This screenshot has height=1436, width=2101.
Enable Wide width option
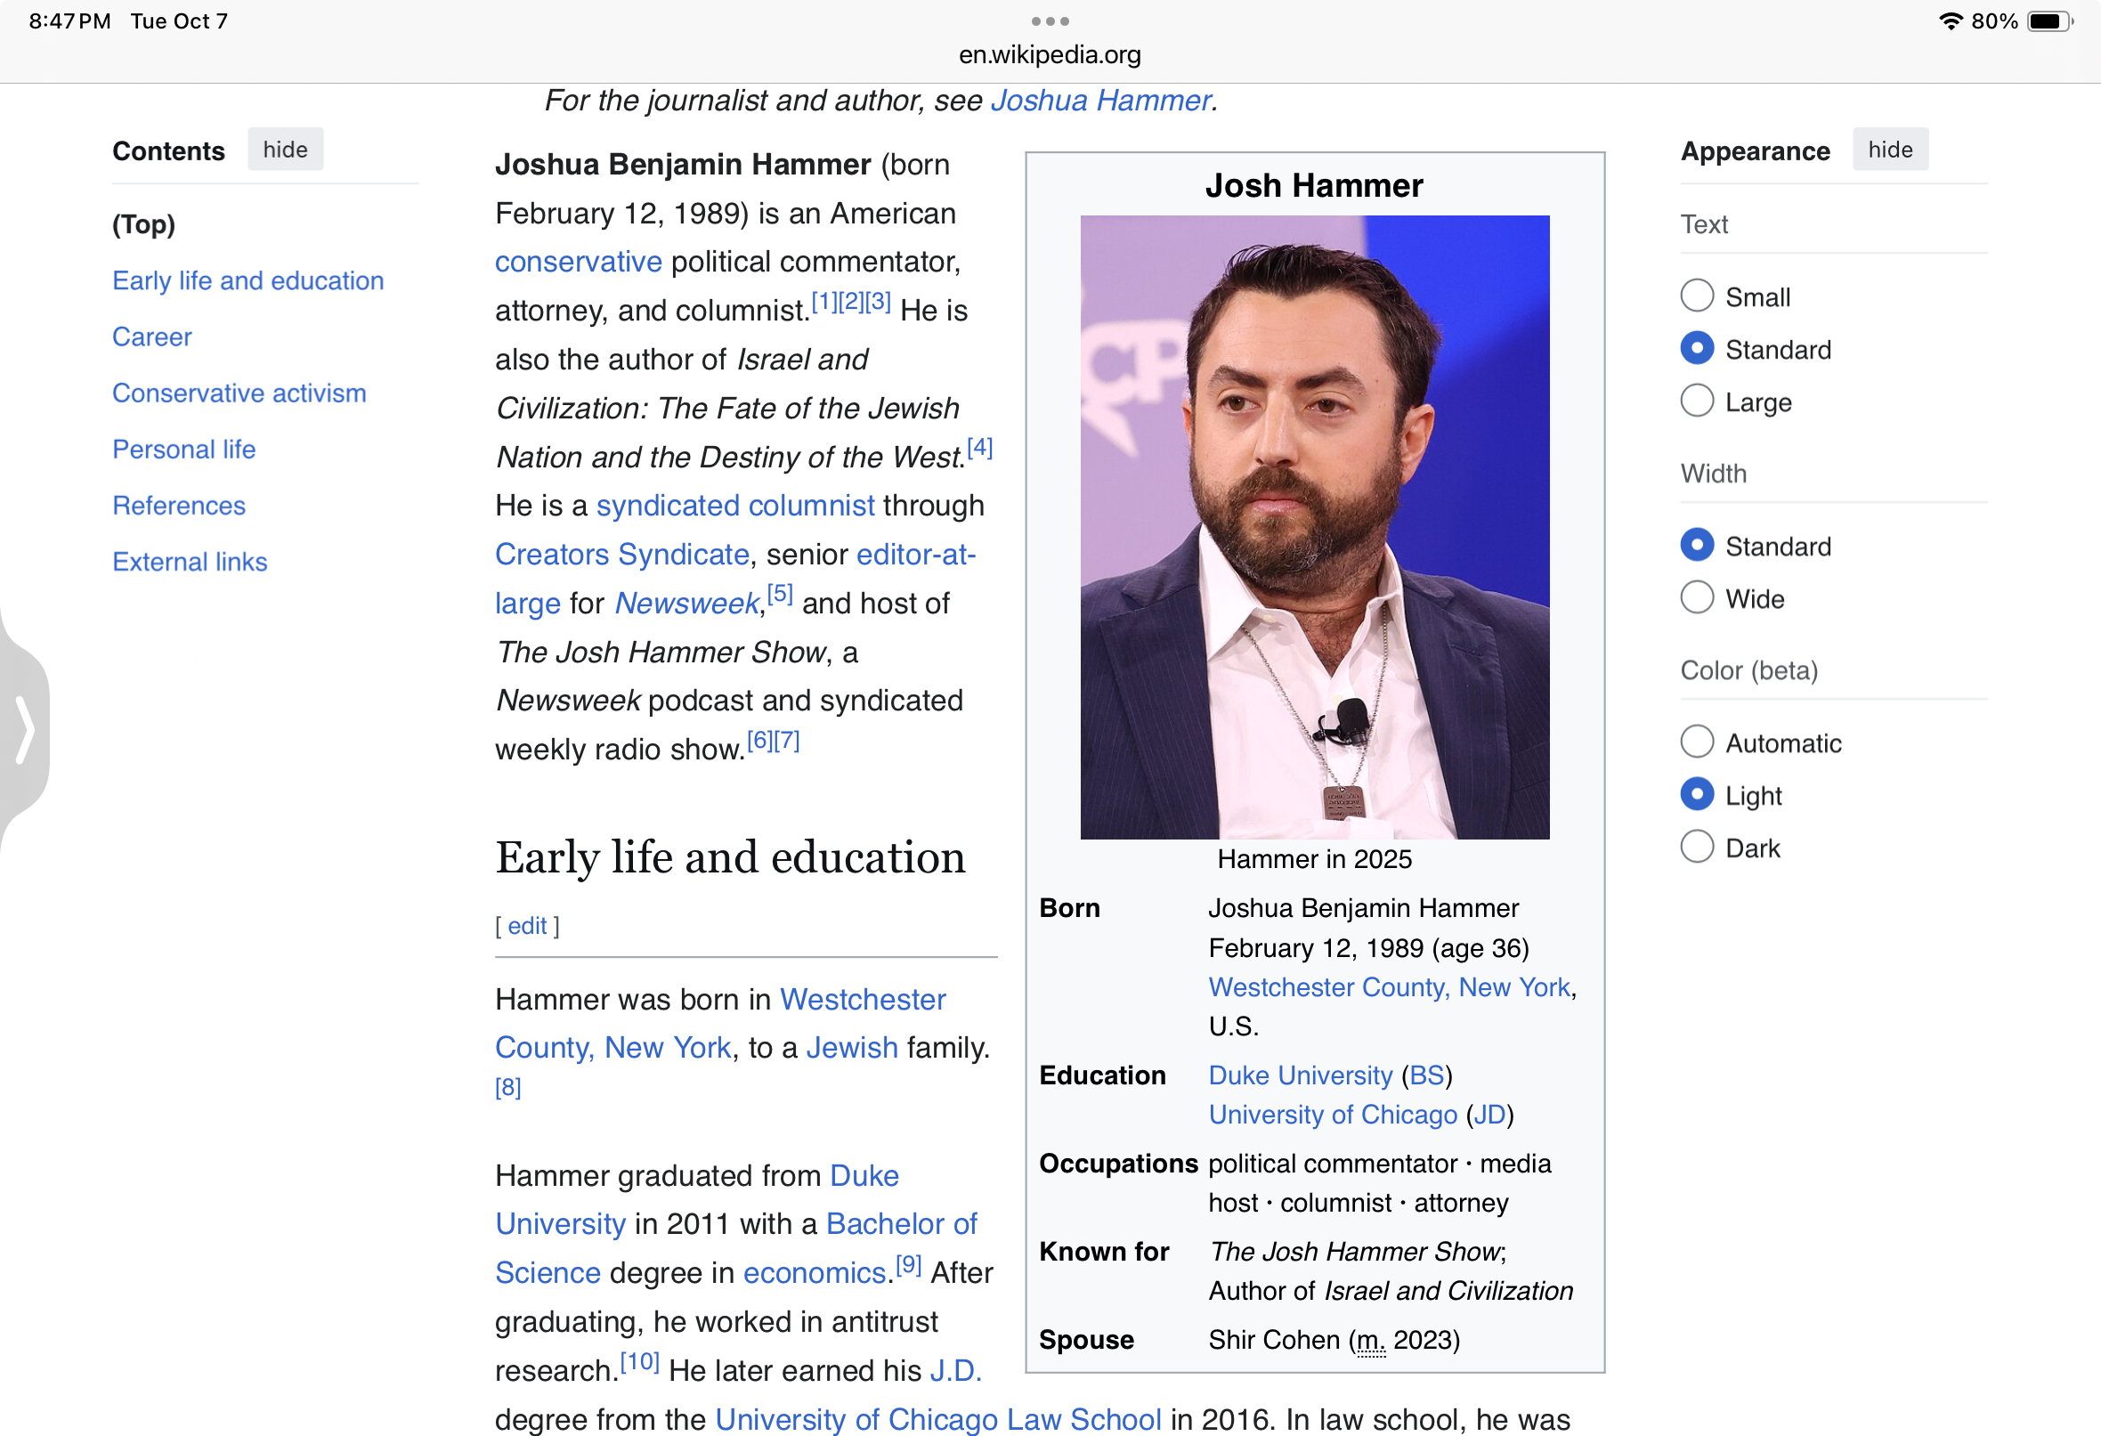point(1696,597)
